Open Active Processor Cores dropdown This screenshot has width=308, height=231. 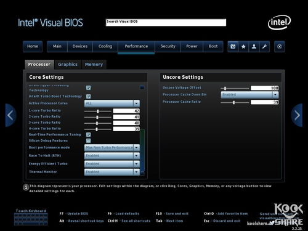112,103
